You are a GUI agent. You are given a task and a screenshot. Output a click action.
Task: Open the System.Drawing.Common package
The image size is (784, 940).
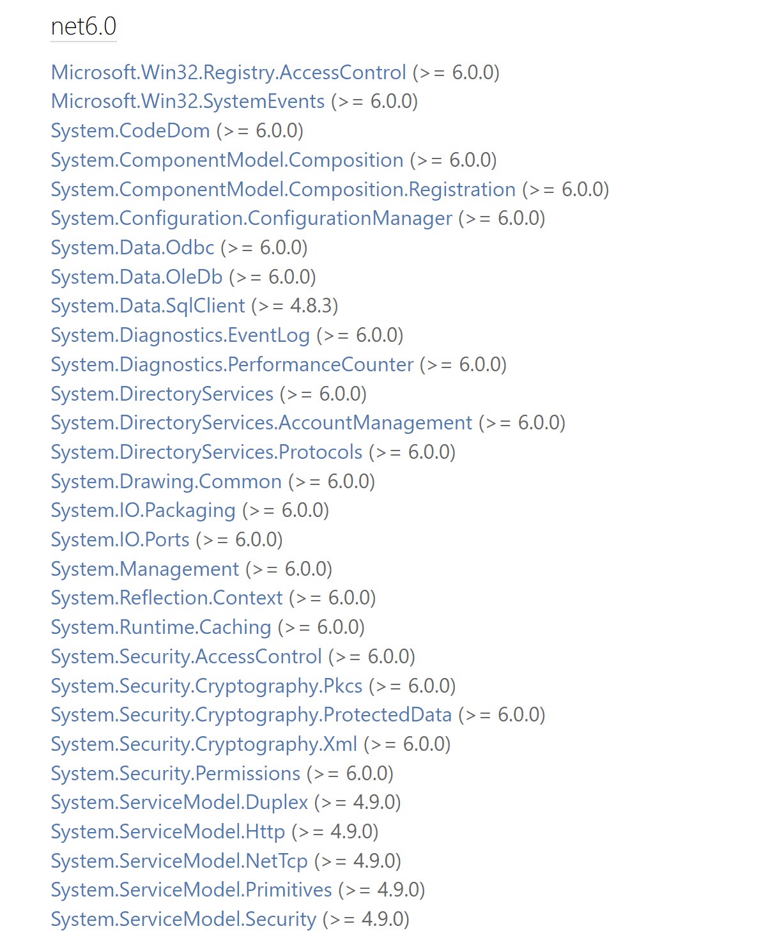(166, 482)
